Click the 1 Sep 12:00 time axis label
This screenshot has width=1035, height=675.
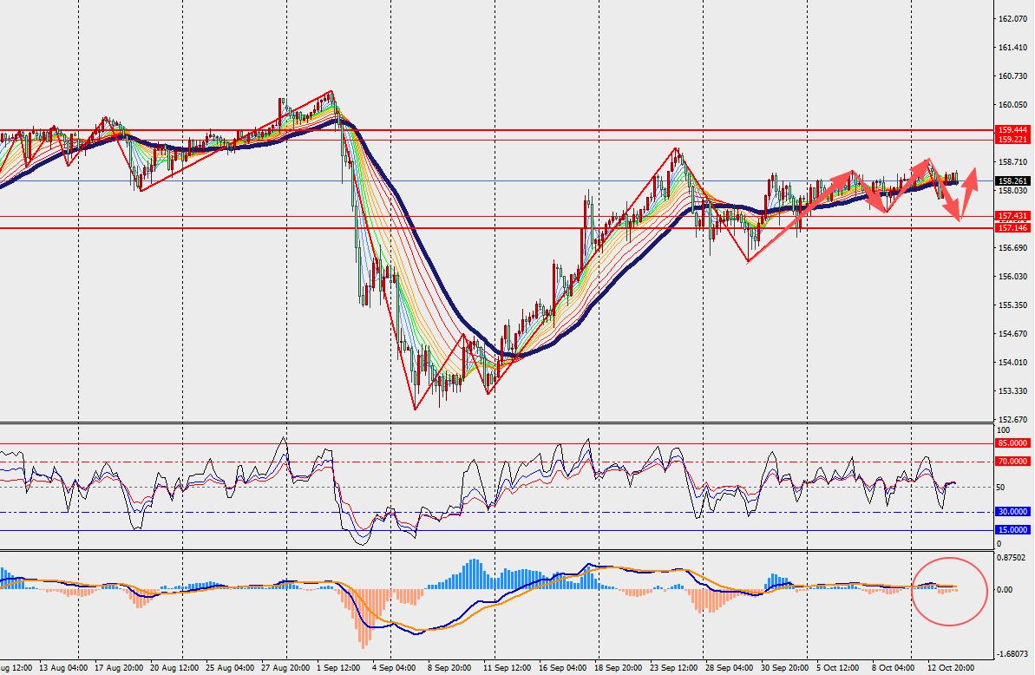(338, 668)
